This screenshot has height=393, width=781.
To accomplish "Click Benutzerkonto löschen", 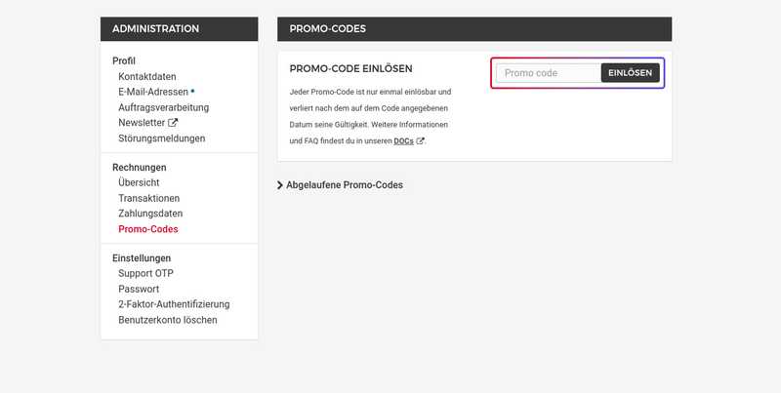I will [x=168, y=320].
